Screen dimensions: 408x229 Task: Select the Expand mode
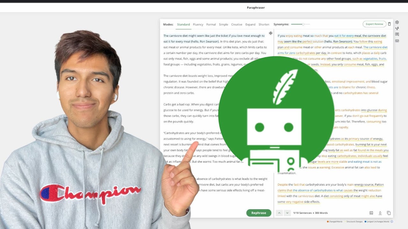(x=250, y=24)
